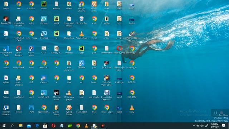This screenshot has height=129, width=229.
Task: Open the ArcGIS Earth shortcut
Action: 44,93
